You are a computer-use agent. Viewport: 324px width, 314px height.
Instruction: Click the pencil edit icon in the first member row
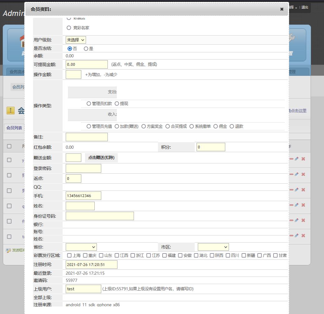(x=297, y=159)
